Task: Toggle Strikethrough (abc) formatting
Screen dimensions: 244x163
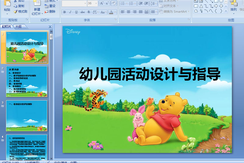Action: pyautogui.click(x=82, y=12)
